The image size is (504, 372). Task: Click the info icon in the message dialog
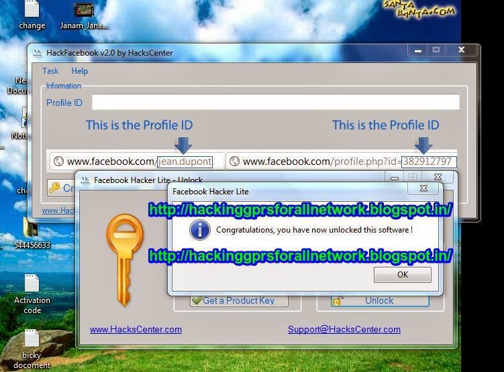(199, 230)
